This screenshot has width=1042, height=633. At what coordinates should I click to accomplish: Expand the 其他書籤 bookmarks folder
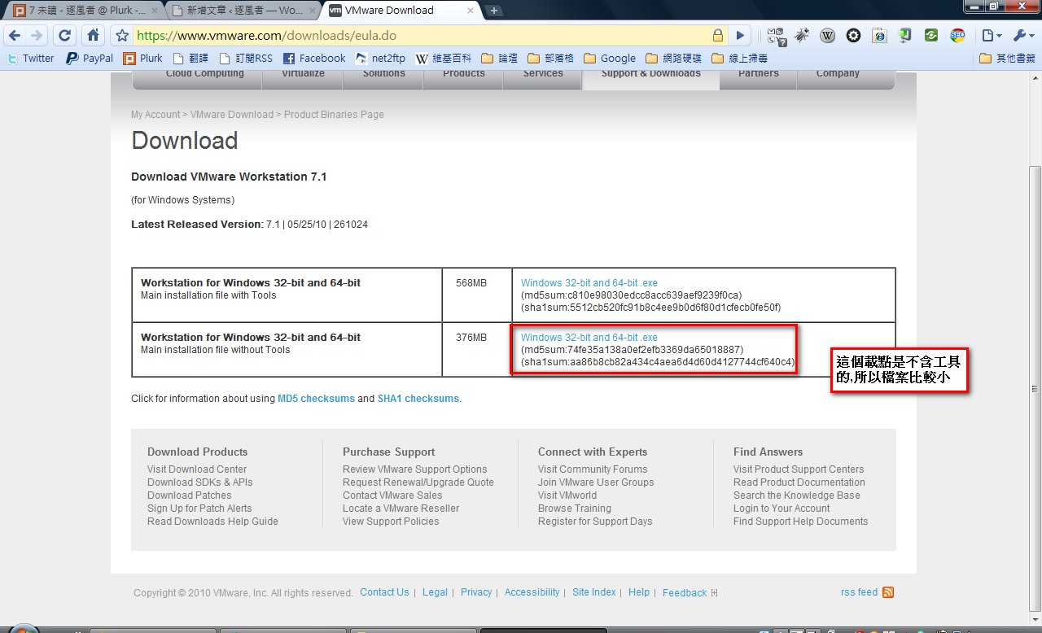1007,59
